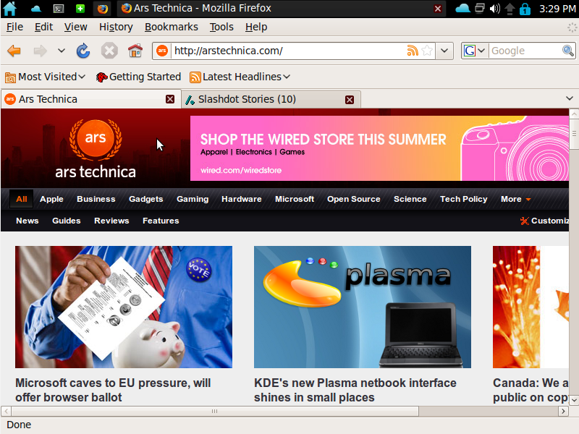The image size is (579, 434).
Task: Click the Ars Technica logo
Action: coord(96,149)
